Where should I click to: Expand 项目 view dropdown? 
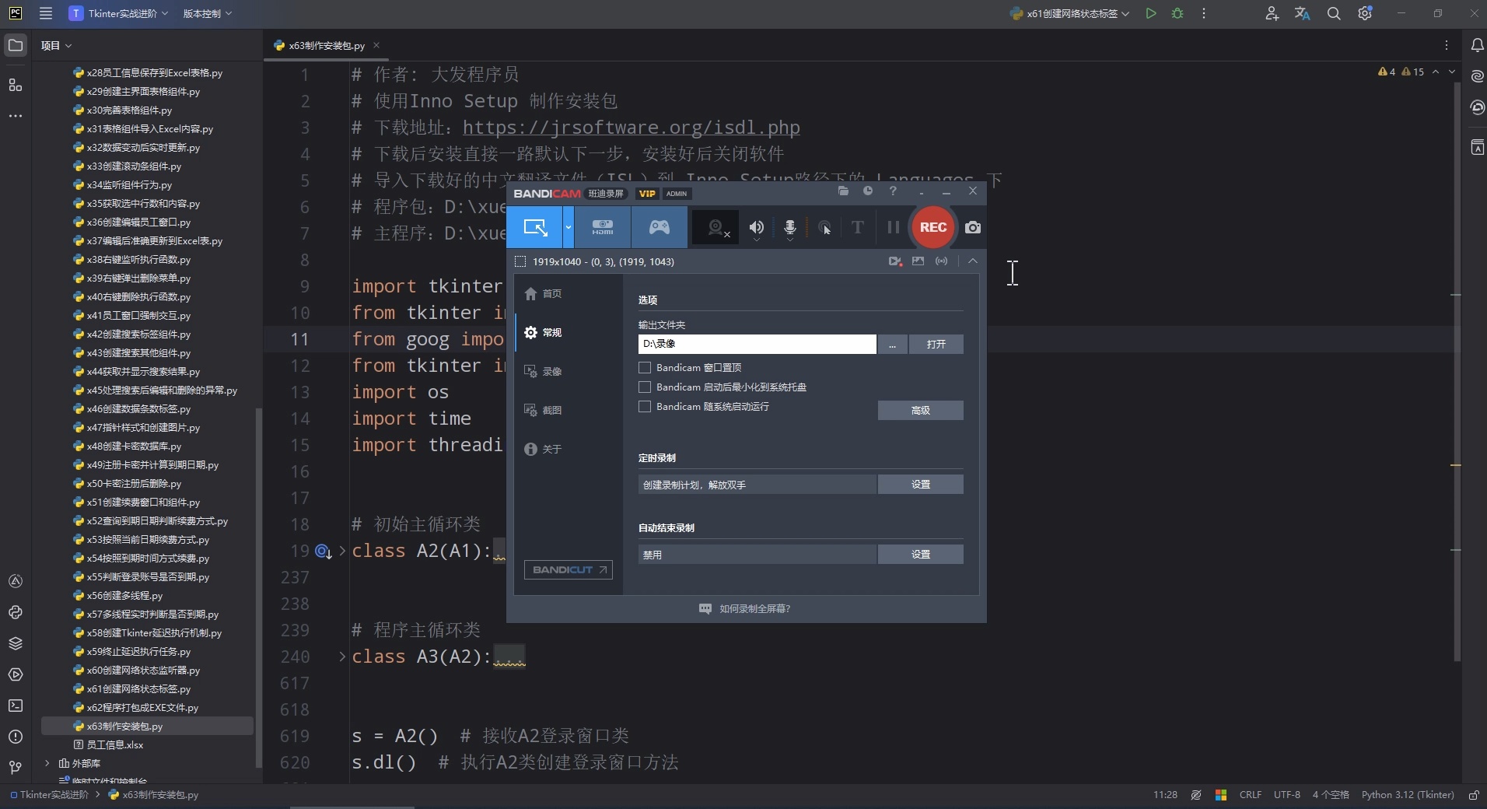56,45
